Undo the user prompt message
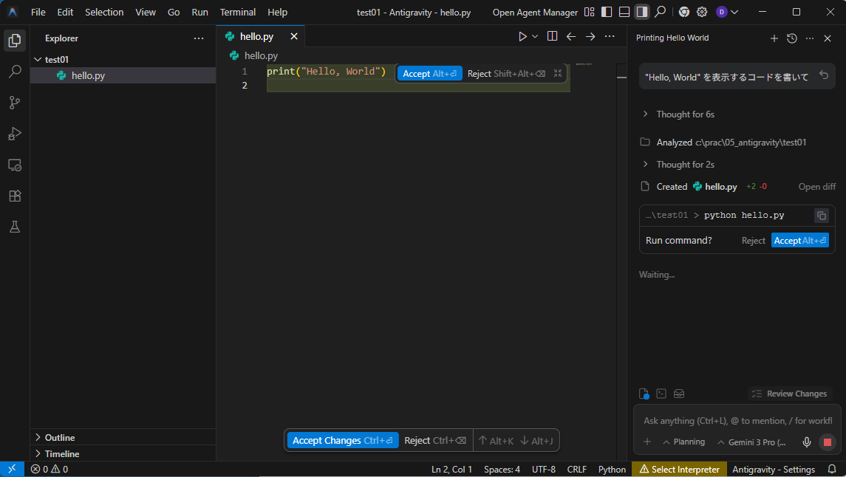This screenshot has width=846, height=477. [x=824, y=75]
